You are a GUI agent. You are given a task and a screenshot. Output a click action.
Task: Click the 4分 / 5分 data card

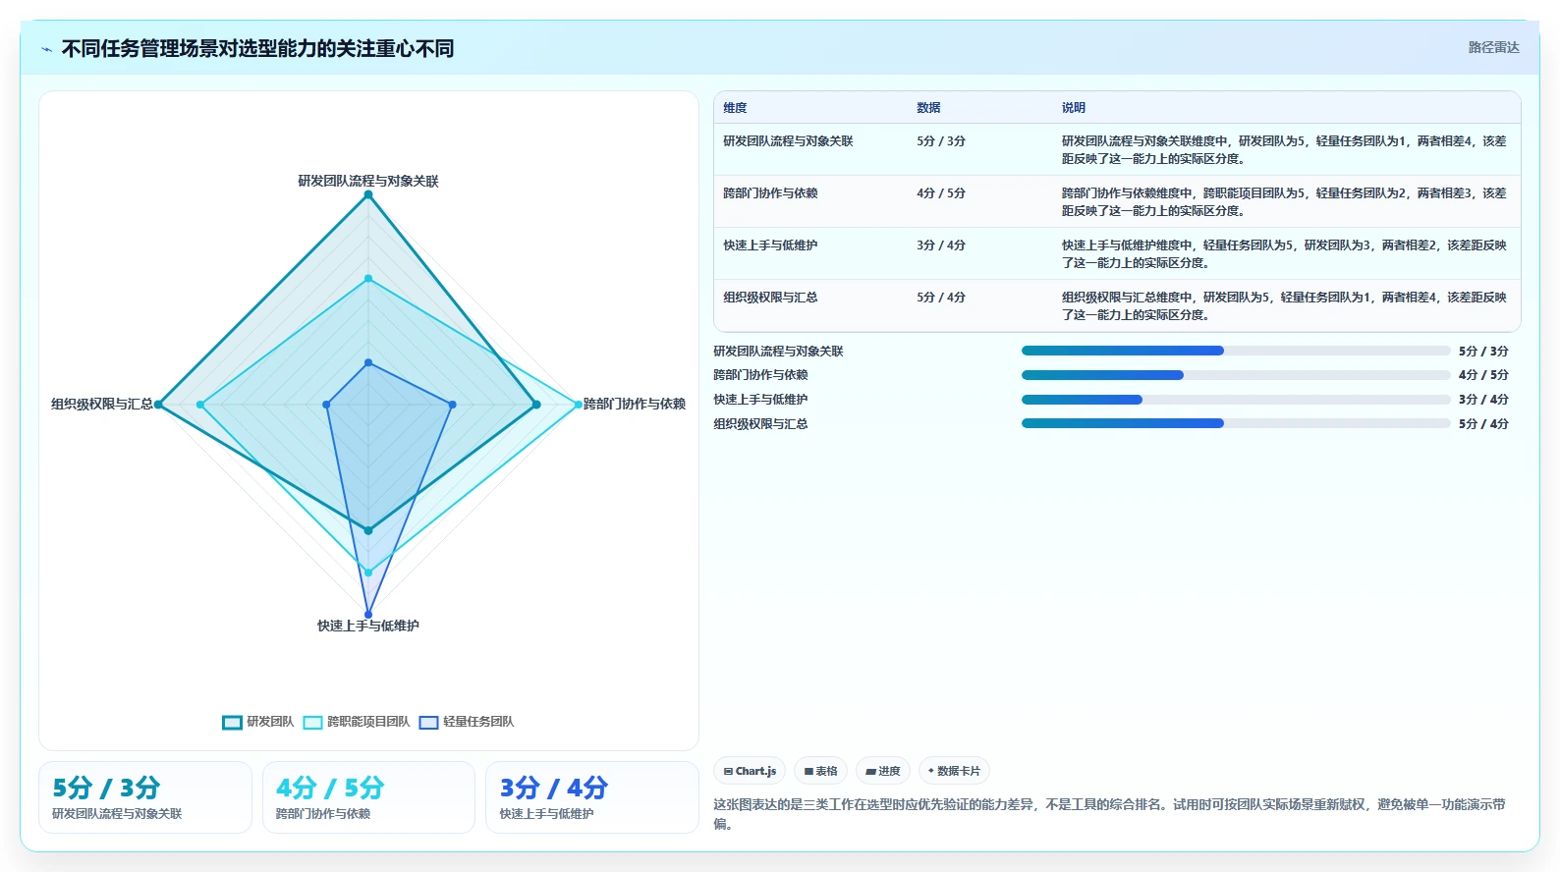[x=368, y=797]
